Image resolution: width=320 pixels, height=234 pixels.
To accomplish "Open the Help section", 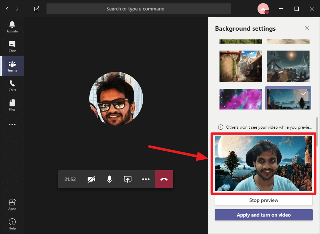I will (12, 224).
